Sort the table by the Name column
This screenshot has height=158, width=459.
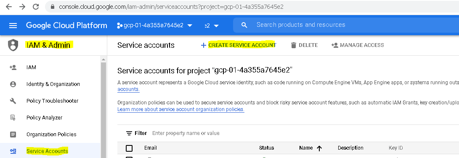tap(306, 148)
